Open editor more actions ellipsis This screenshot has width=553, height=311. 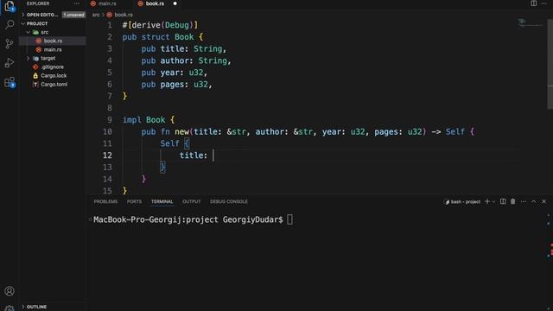click(543, 3)
